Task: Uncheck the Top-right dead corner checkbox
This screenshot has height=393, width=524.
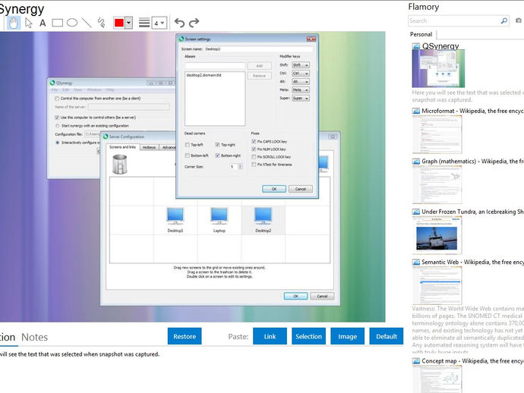Action: pos(217,145)
